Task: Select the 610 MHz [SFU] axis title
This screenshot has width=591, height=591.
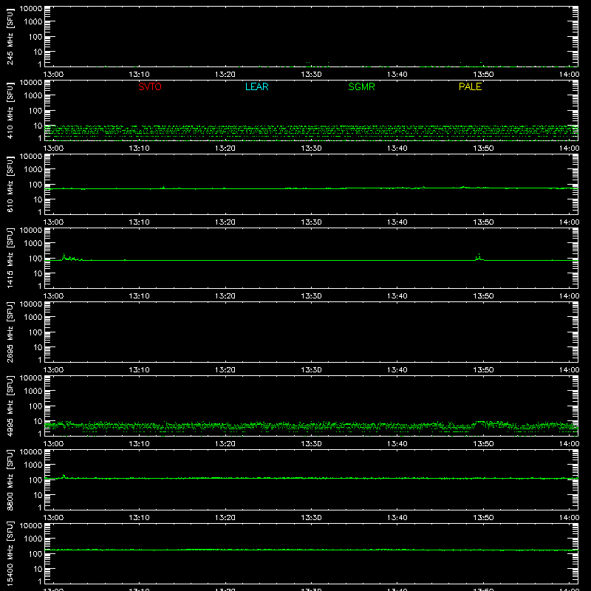Action: coord(10,185)
